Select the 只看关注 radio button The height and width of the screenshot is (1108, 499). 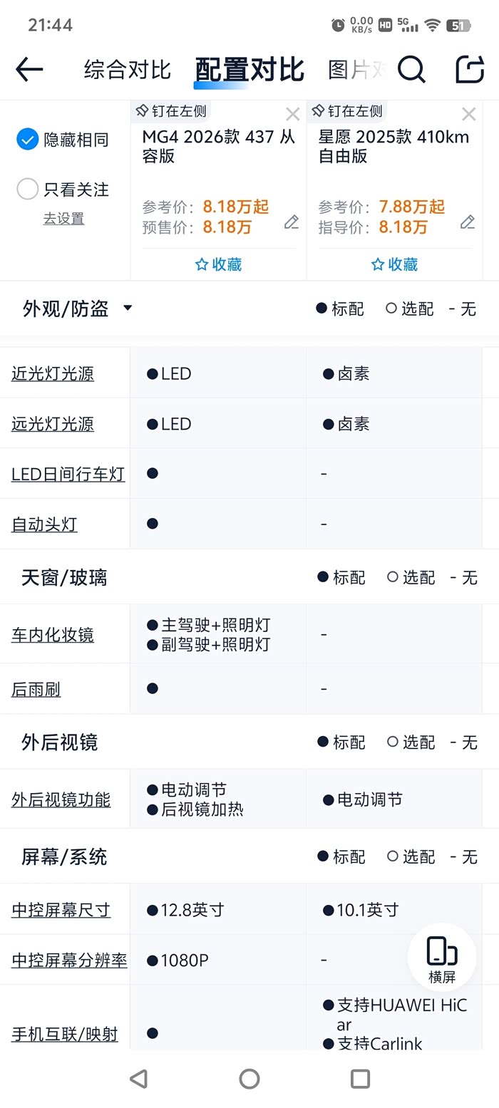click(27, 189)
